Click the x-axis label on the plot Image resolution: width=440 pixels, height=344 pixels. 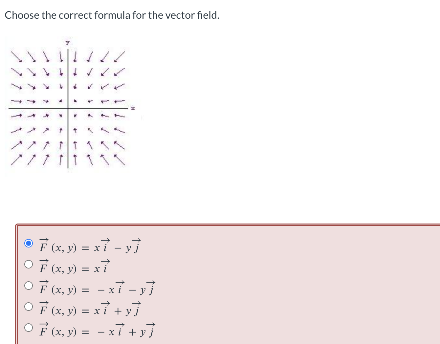pos(133,108)
